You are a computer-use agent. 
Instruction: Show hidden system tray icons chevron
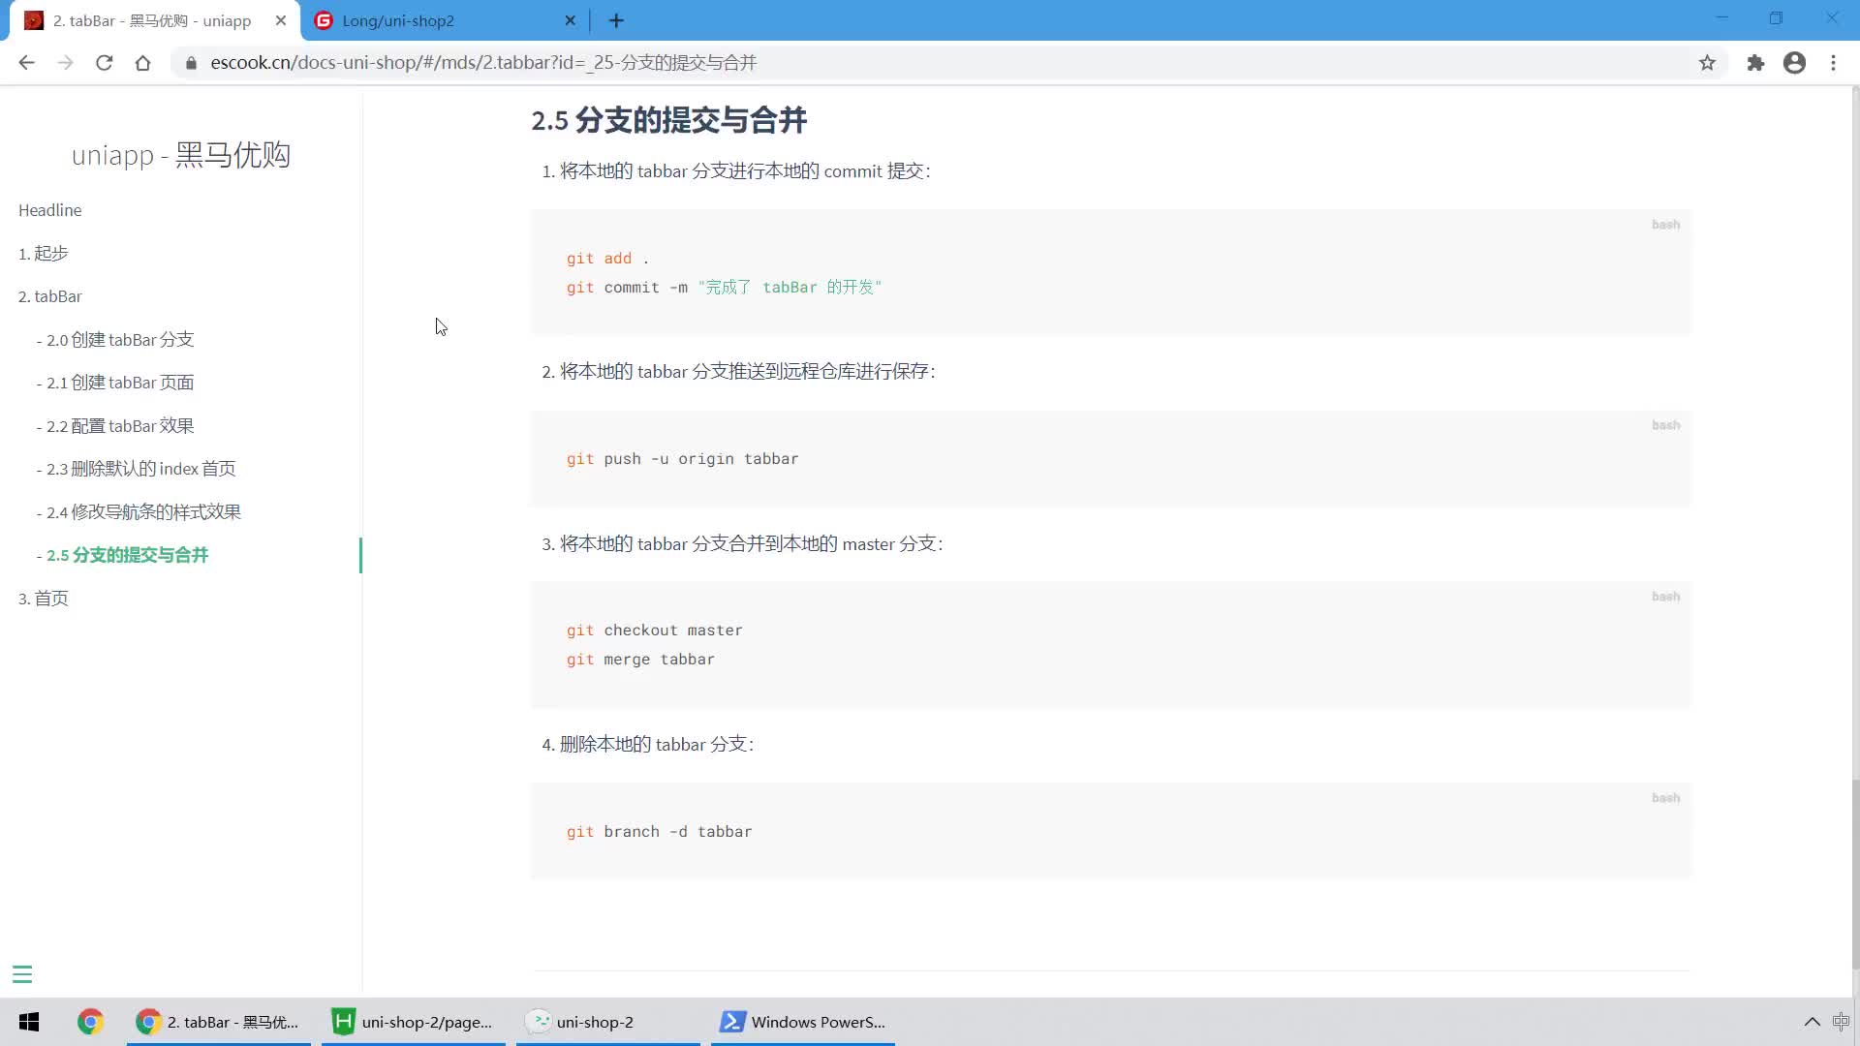point(1812,1022)
